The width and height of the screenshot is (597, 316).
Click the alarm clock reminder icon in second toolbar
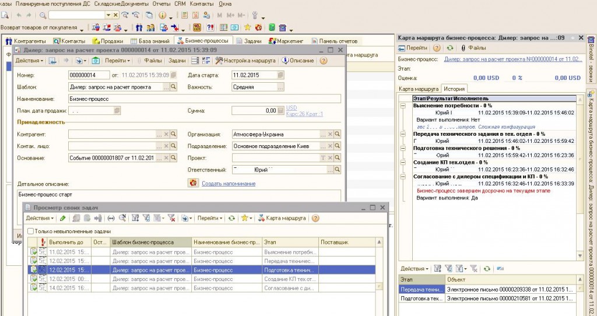point(258,27)
